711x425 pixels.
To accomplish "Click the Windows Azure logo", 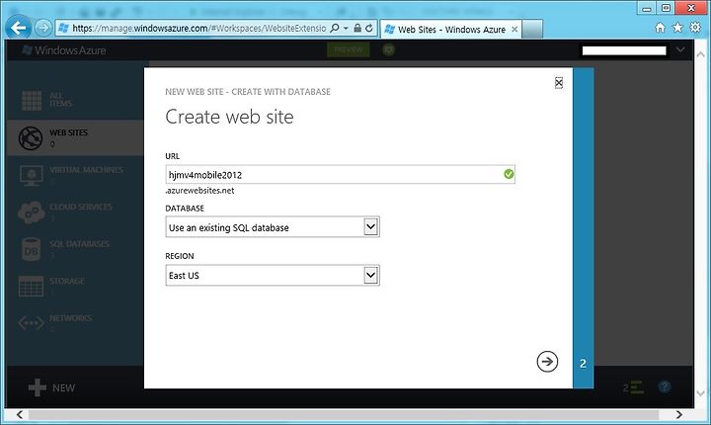I will coord(64,50).
